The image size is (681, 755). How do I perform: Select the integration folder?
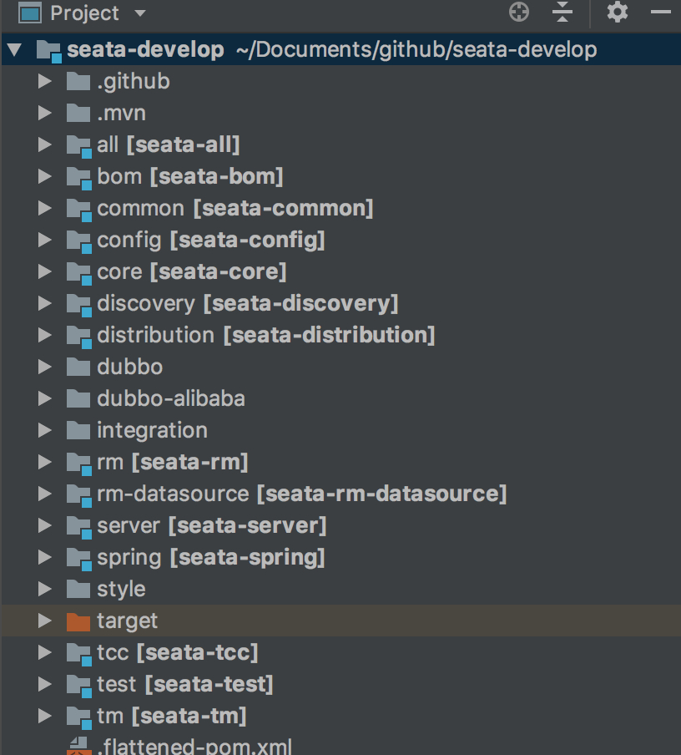(x=152, y=430)
